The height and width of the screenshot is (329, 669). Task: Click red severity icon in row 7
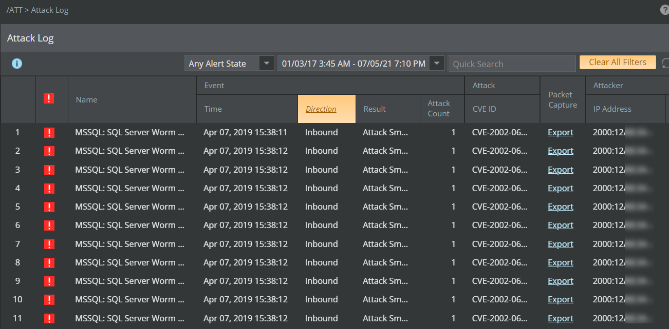pos(49,244)
